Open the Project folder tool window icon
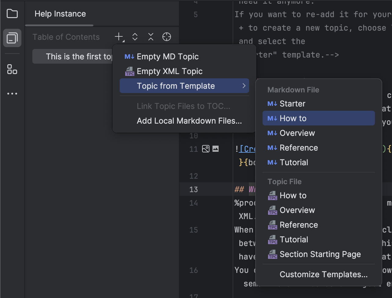Screen dimensions: 392x298 [12, 14]
